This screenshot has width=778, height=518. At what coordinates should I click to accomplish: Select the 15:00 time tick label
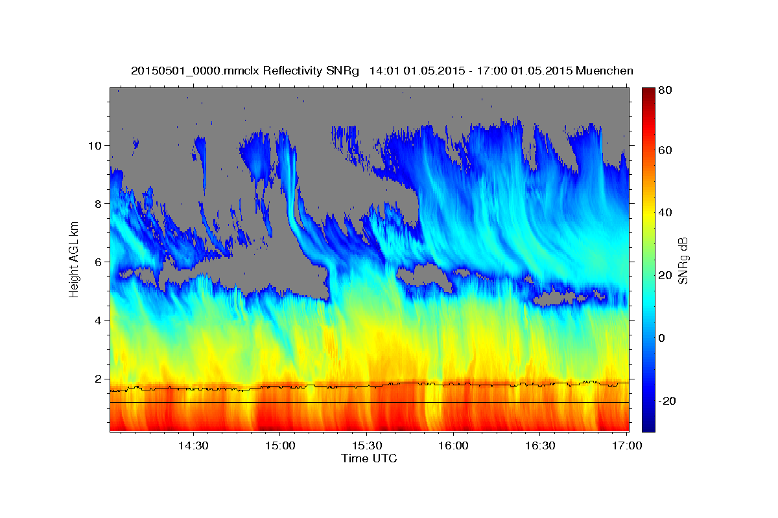click(279, 446)
